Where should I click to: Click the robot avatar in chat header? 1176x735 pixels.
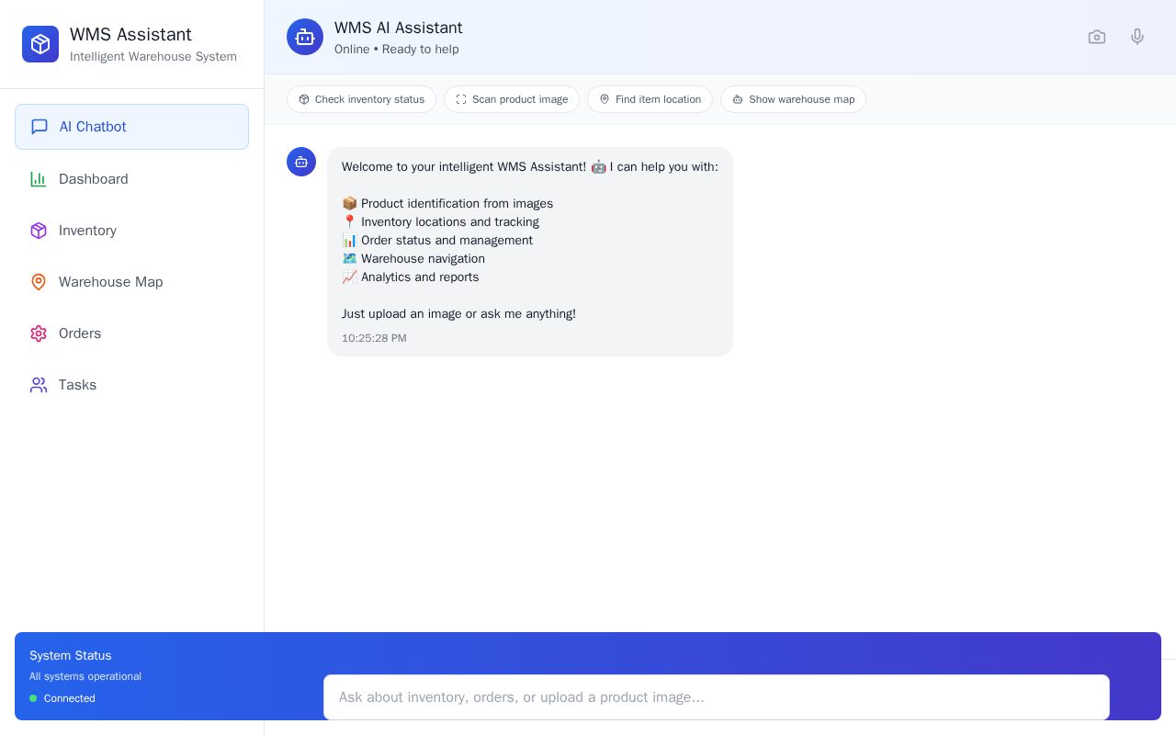pos(305,37)
